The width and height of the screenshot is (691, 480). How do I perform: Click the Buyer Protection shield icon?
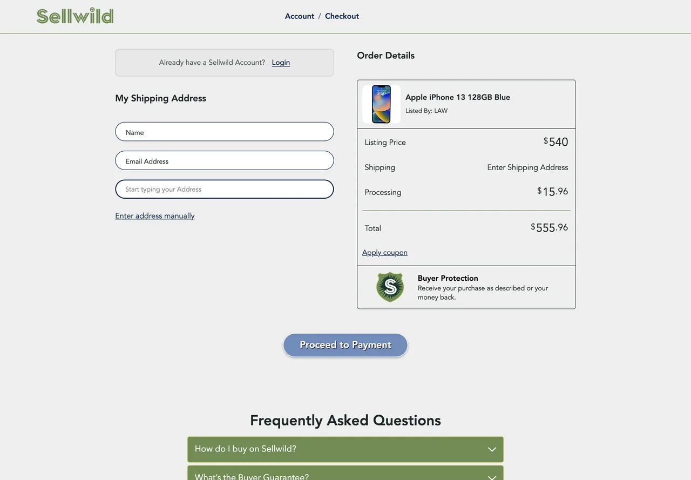pos(390,287)
